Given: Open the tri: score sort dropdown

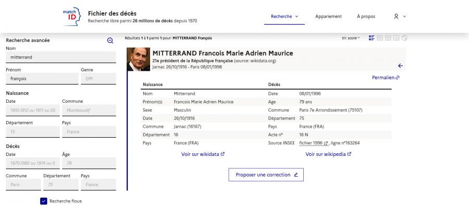Looking at the screenshot, I should pyautogui.click(x=351, y=38).
